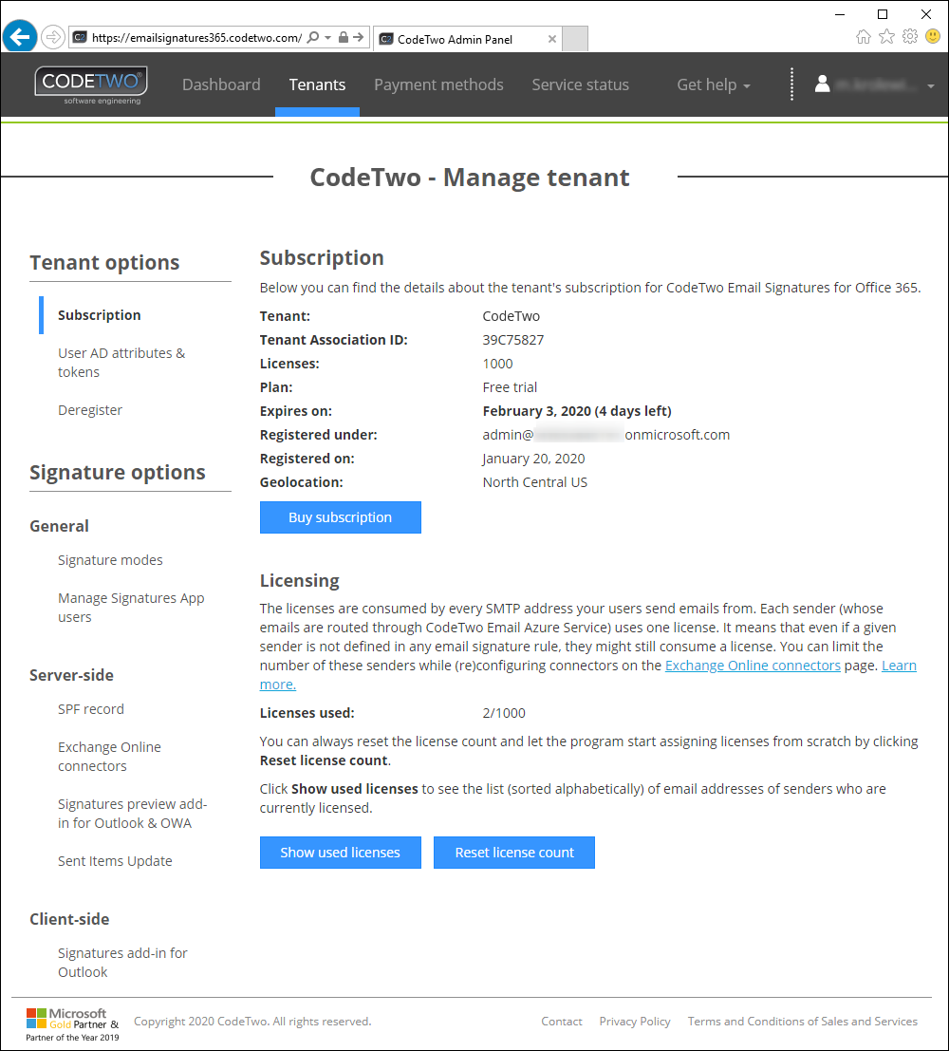Viewport: 949px width, 1051px height.
Task: Open Payment methods in the top navigation
Action: (x=438, y=84)
